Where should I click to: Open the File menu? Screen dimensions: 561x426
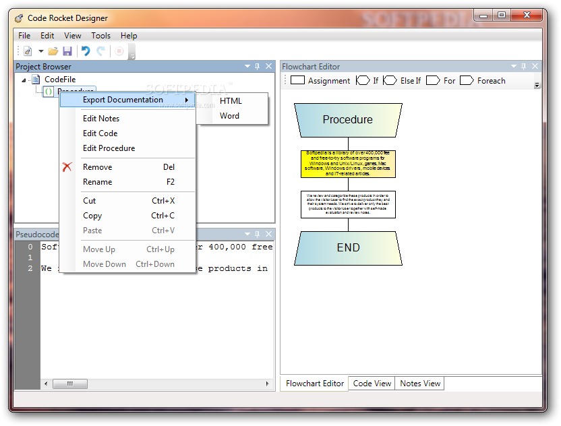[24, 36]
